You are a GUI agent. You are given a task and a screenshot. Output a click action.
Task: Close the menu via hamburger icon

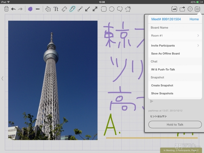click(x=198, y=9)
